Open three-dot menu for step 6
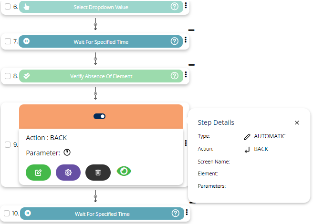This screenshot has height=224, width=313. click(186, 6)
